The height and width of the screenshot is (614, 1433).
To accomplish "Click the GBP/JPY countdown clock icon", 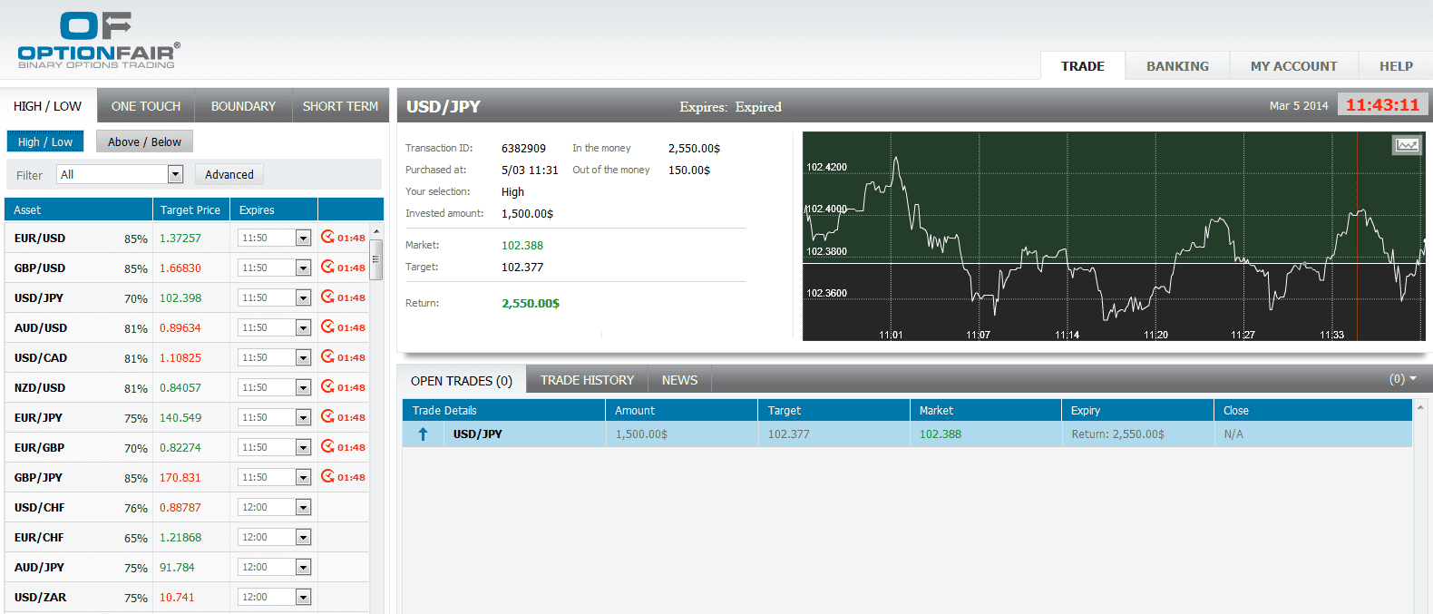I will coord(327,477).
